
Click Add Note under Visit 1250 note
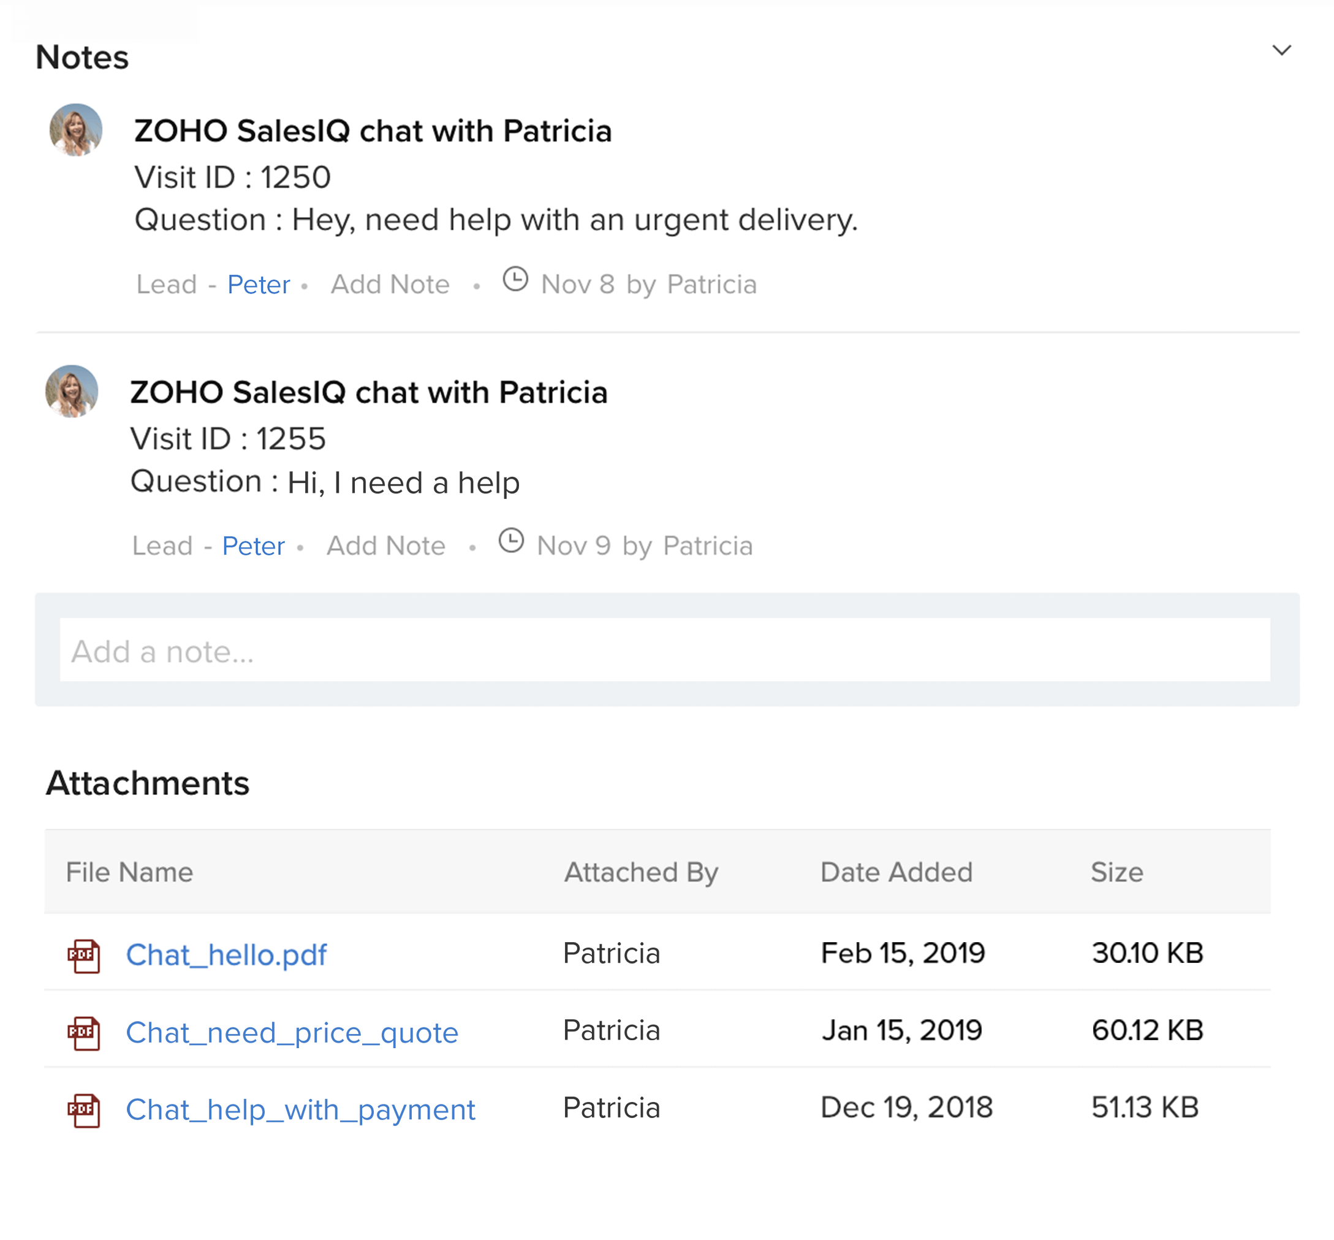(390, 284)
